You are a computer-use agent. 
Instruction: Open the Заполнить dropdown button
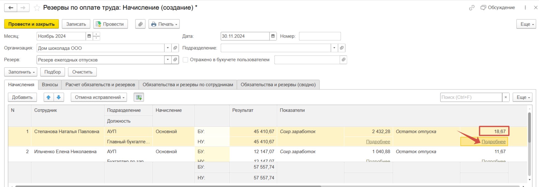pos(21,72)
